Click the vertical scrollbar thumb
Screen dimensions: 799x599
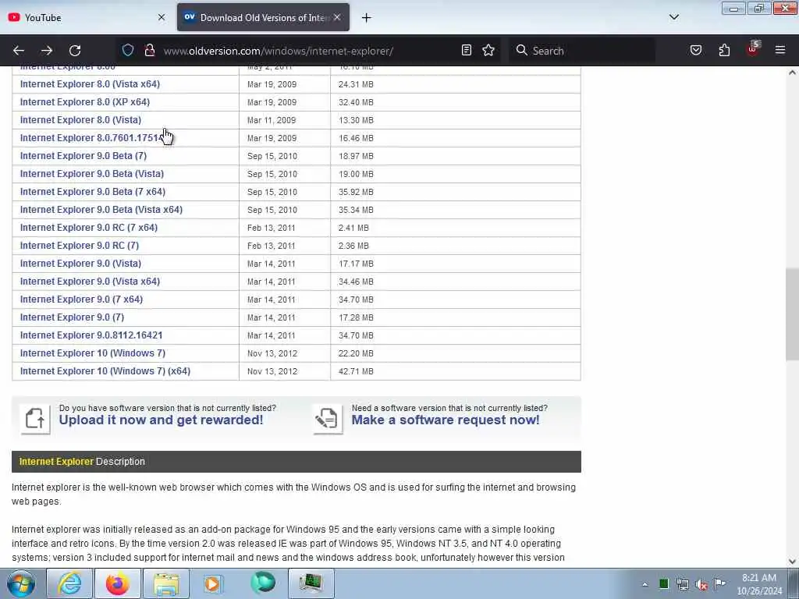click(x=792, y=314)
